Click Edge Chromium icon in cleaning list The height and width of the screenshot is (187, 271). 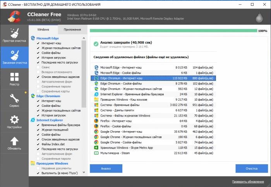pyautogui.click(x=33, y=96)
